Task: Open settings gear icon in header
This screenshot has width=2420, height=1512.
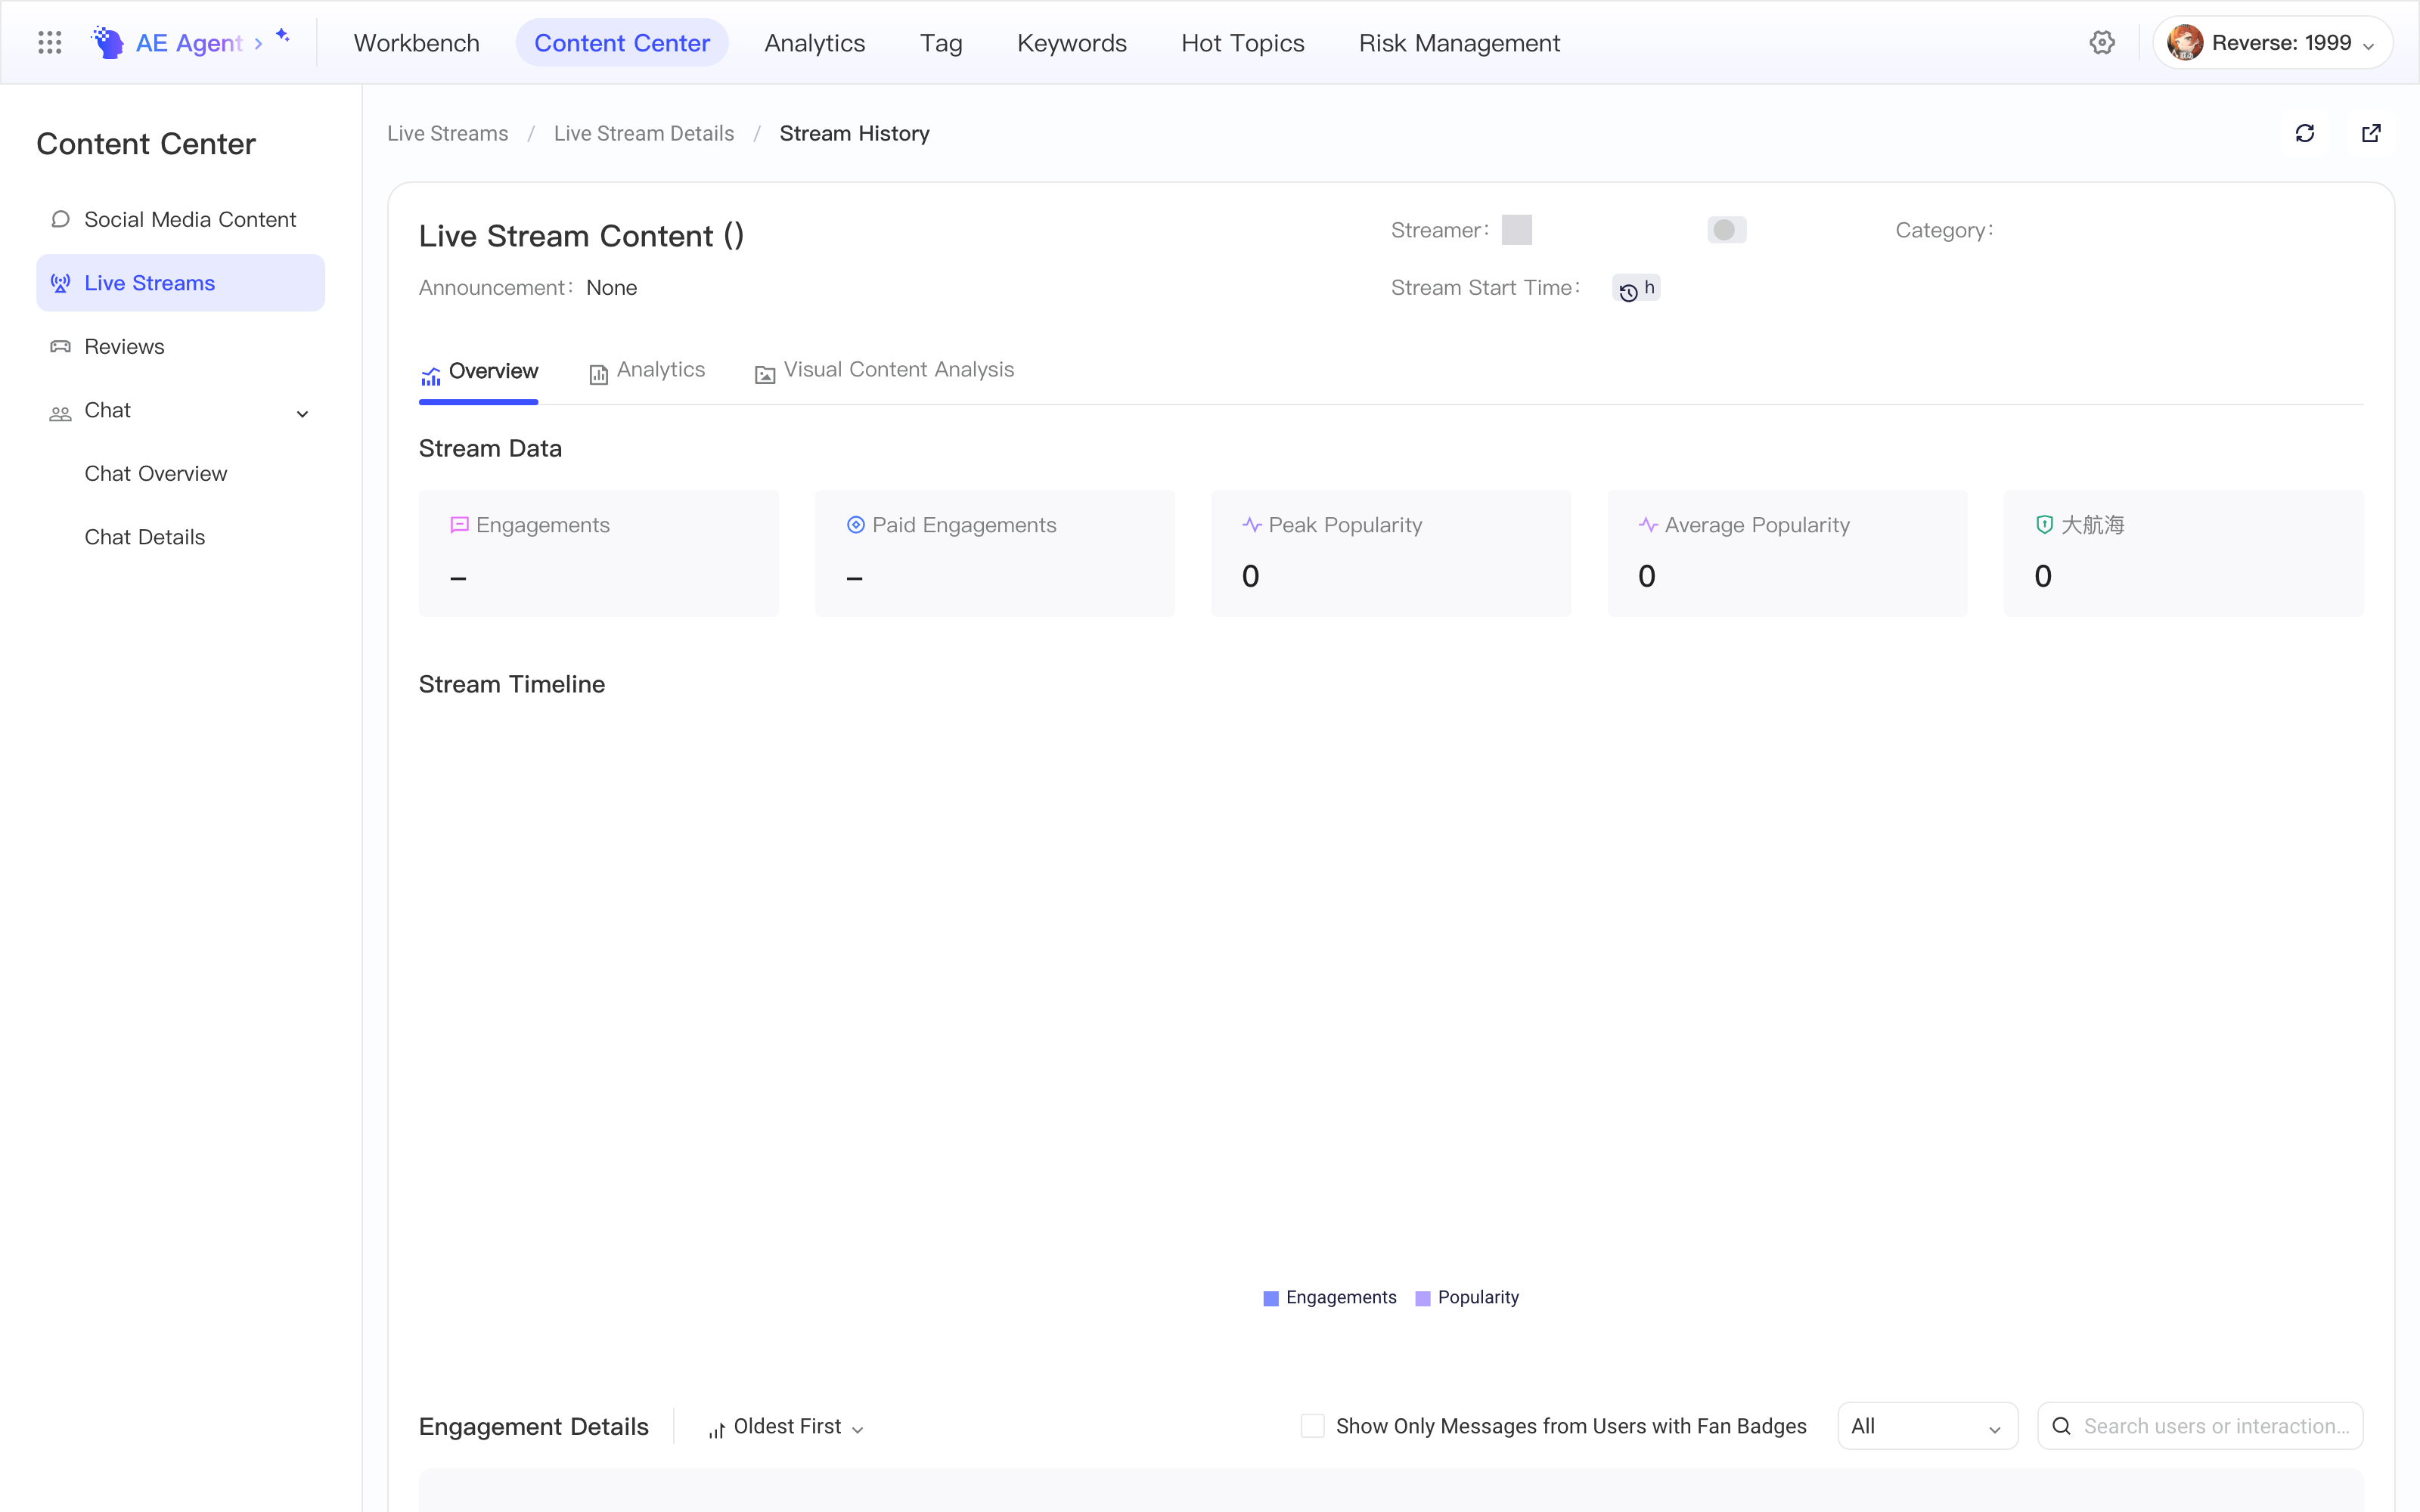Action: coord(2102,43)
